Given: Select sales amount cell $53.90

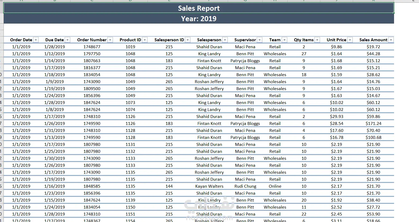Looking at the screenshot, I should (x=373, y=214).
